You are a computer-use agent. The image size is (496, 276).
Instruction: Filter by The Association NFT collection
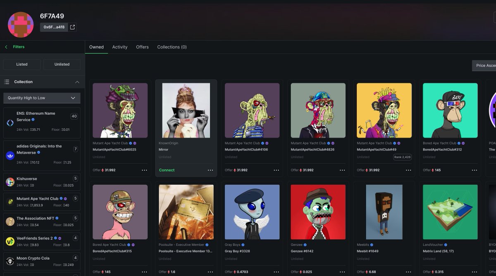(42, 221)
